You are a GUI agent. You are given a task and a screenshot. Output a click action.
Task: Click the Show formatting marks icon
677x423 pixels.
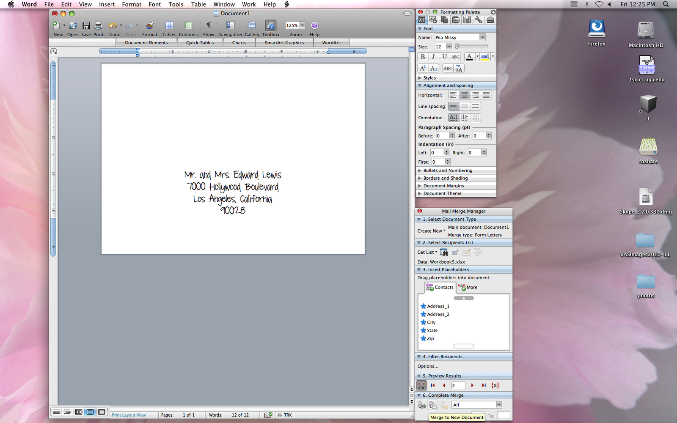click(208, 25)
